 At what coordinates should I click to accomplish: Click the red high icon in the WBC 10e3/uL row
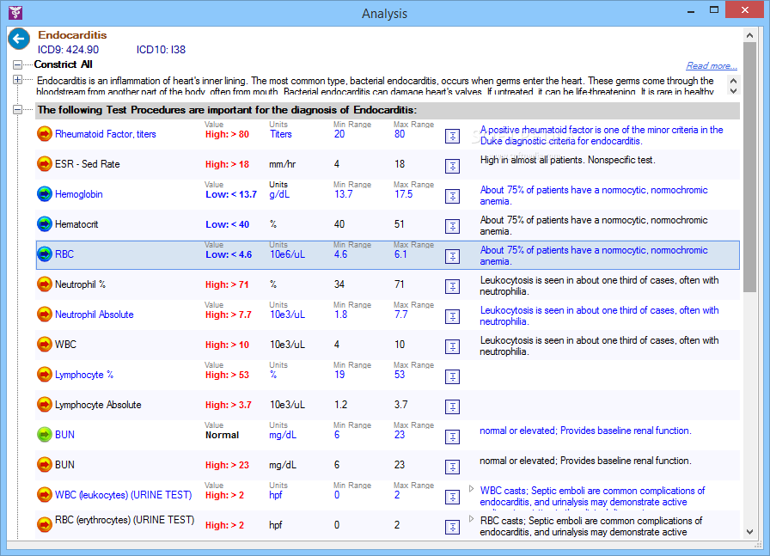click(45, 345)
